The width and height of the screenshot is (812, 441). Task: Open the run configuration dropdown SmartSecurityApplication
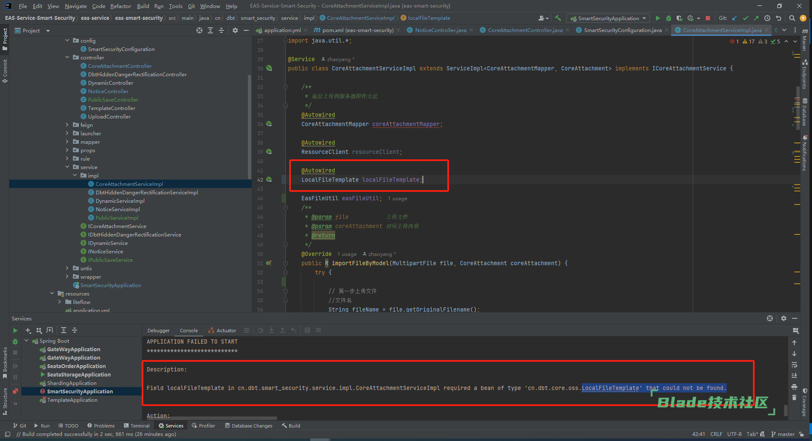coord(608,18)
